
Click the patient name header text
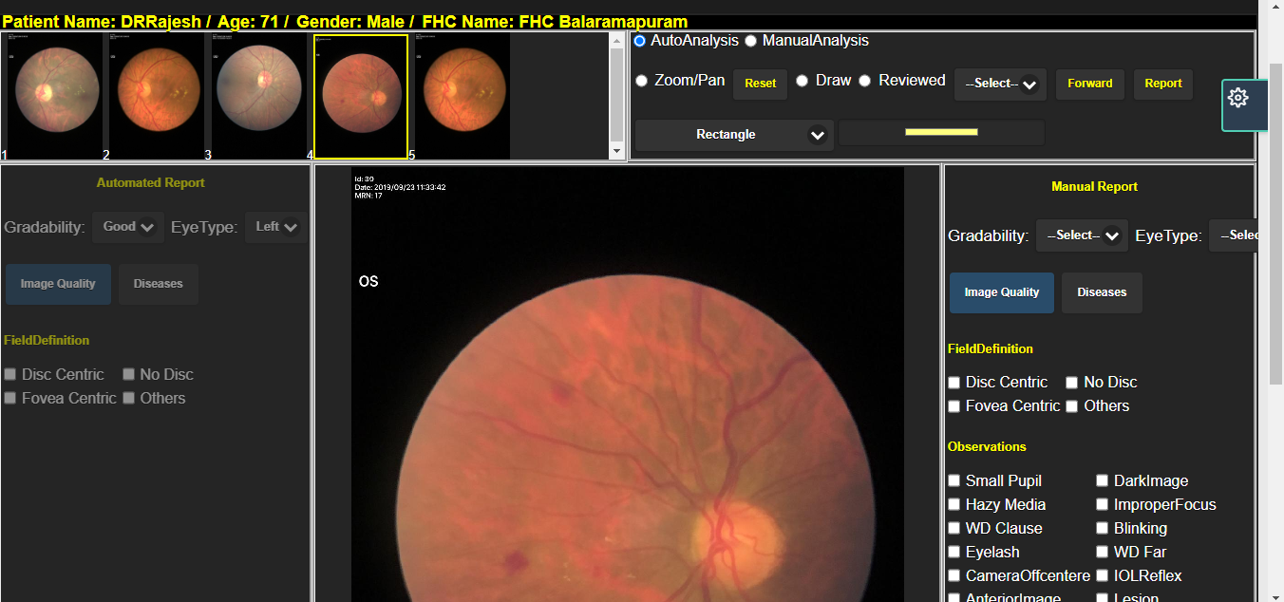tap(102, 22)
